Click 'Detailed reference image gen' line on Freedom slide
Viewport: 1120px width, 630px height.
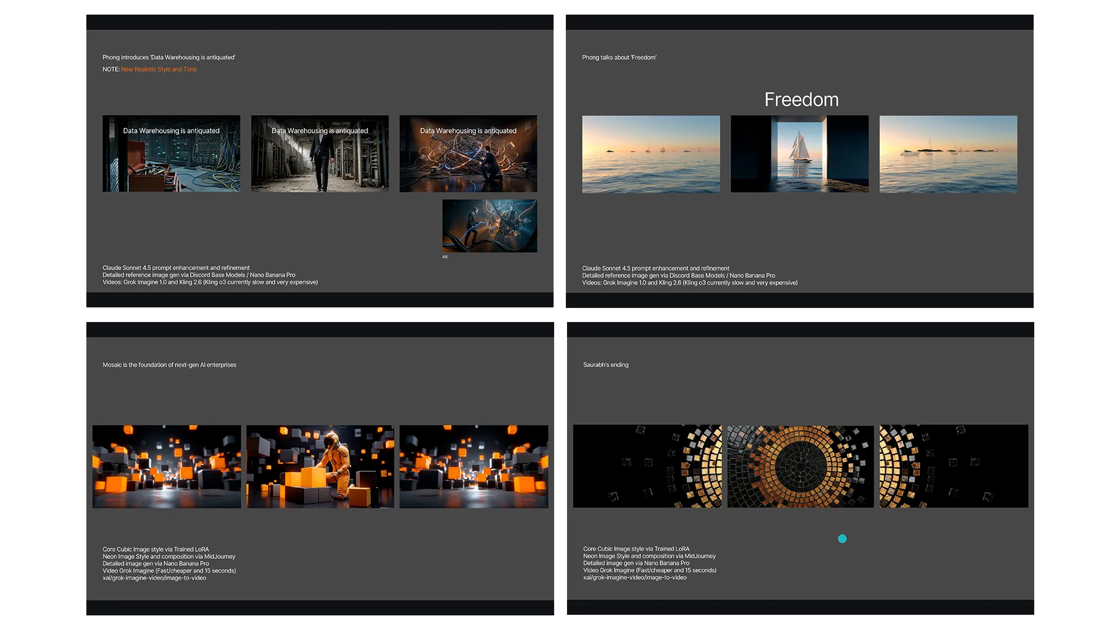678,275
